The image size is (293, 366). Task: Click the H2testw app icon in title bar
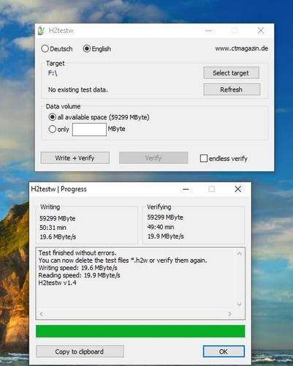[41, 31]
